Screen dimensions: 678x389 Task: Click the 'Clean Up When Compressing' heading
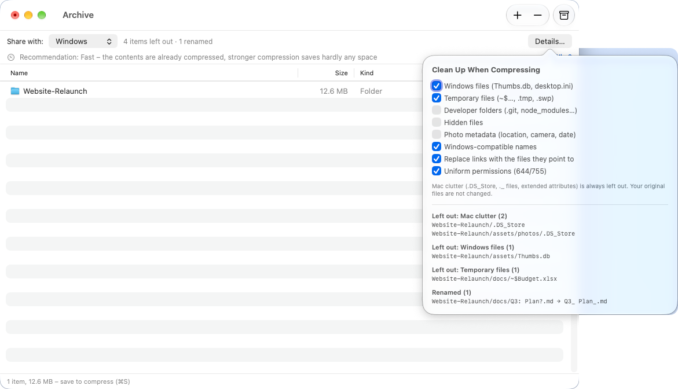486,70
